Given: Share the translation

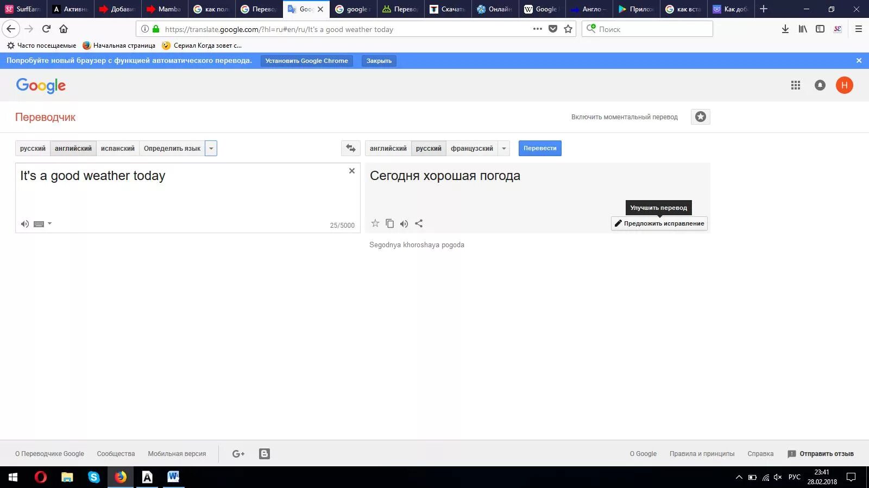Looking at the screenshot, I should click(x=419, y=223).
